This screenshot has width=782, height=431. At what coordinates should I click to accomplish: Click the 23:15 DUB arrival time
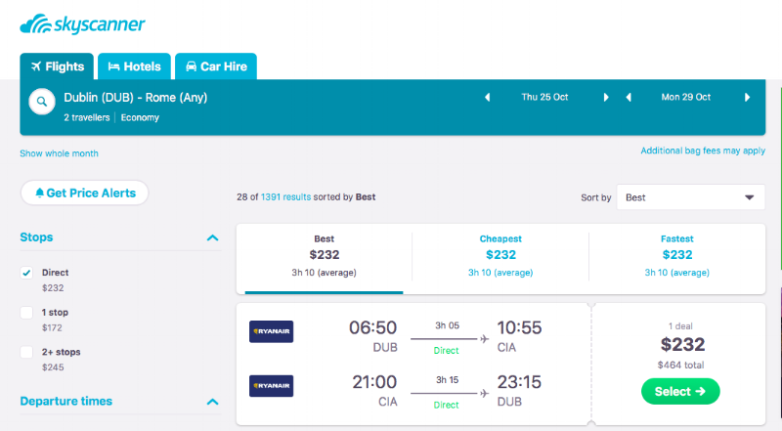coord(519,382)
